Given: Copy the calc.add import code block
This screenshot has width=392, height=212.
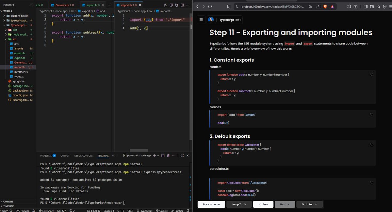Looking at the screenshot, I should (x=371, y=183).
